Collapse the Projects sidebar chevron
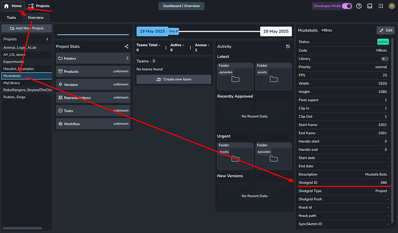398x233 pixels. [47, 39]
